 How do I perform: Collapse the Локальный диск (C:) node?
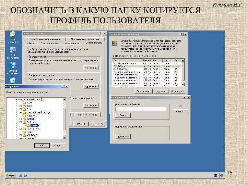click(x=16, y=100)
